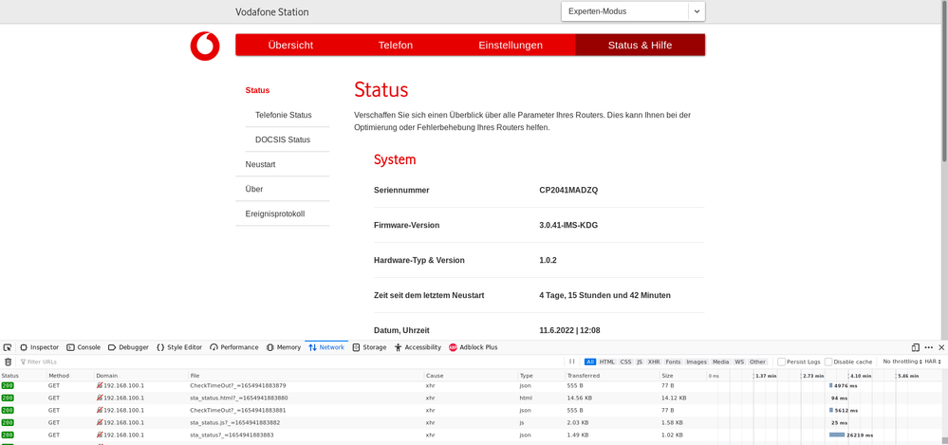This screenshot has height=445, width=948.
Task: Clear the network log with the trash icon
Action: coord(8,362)
